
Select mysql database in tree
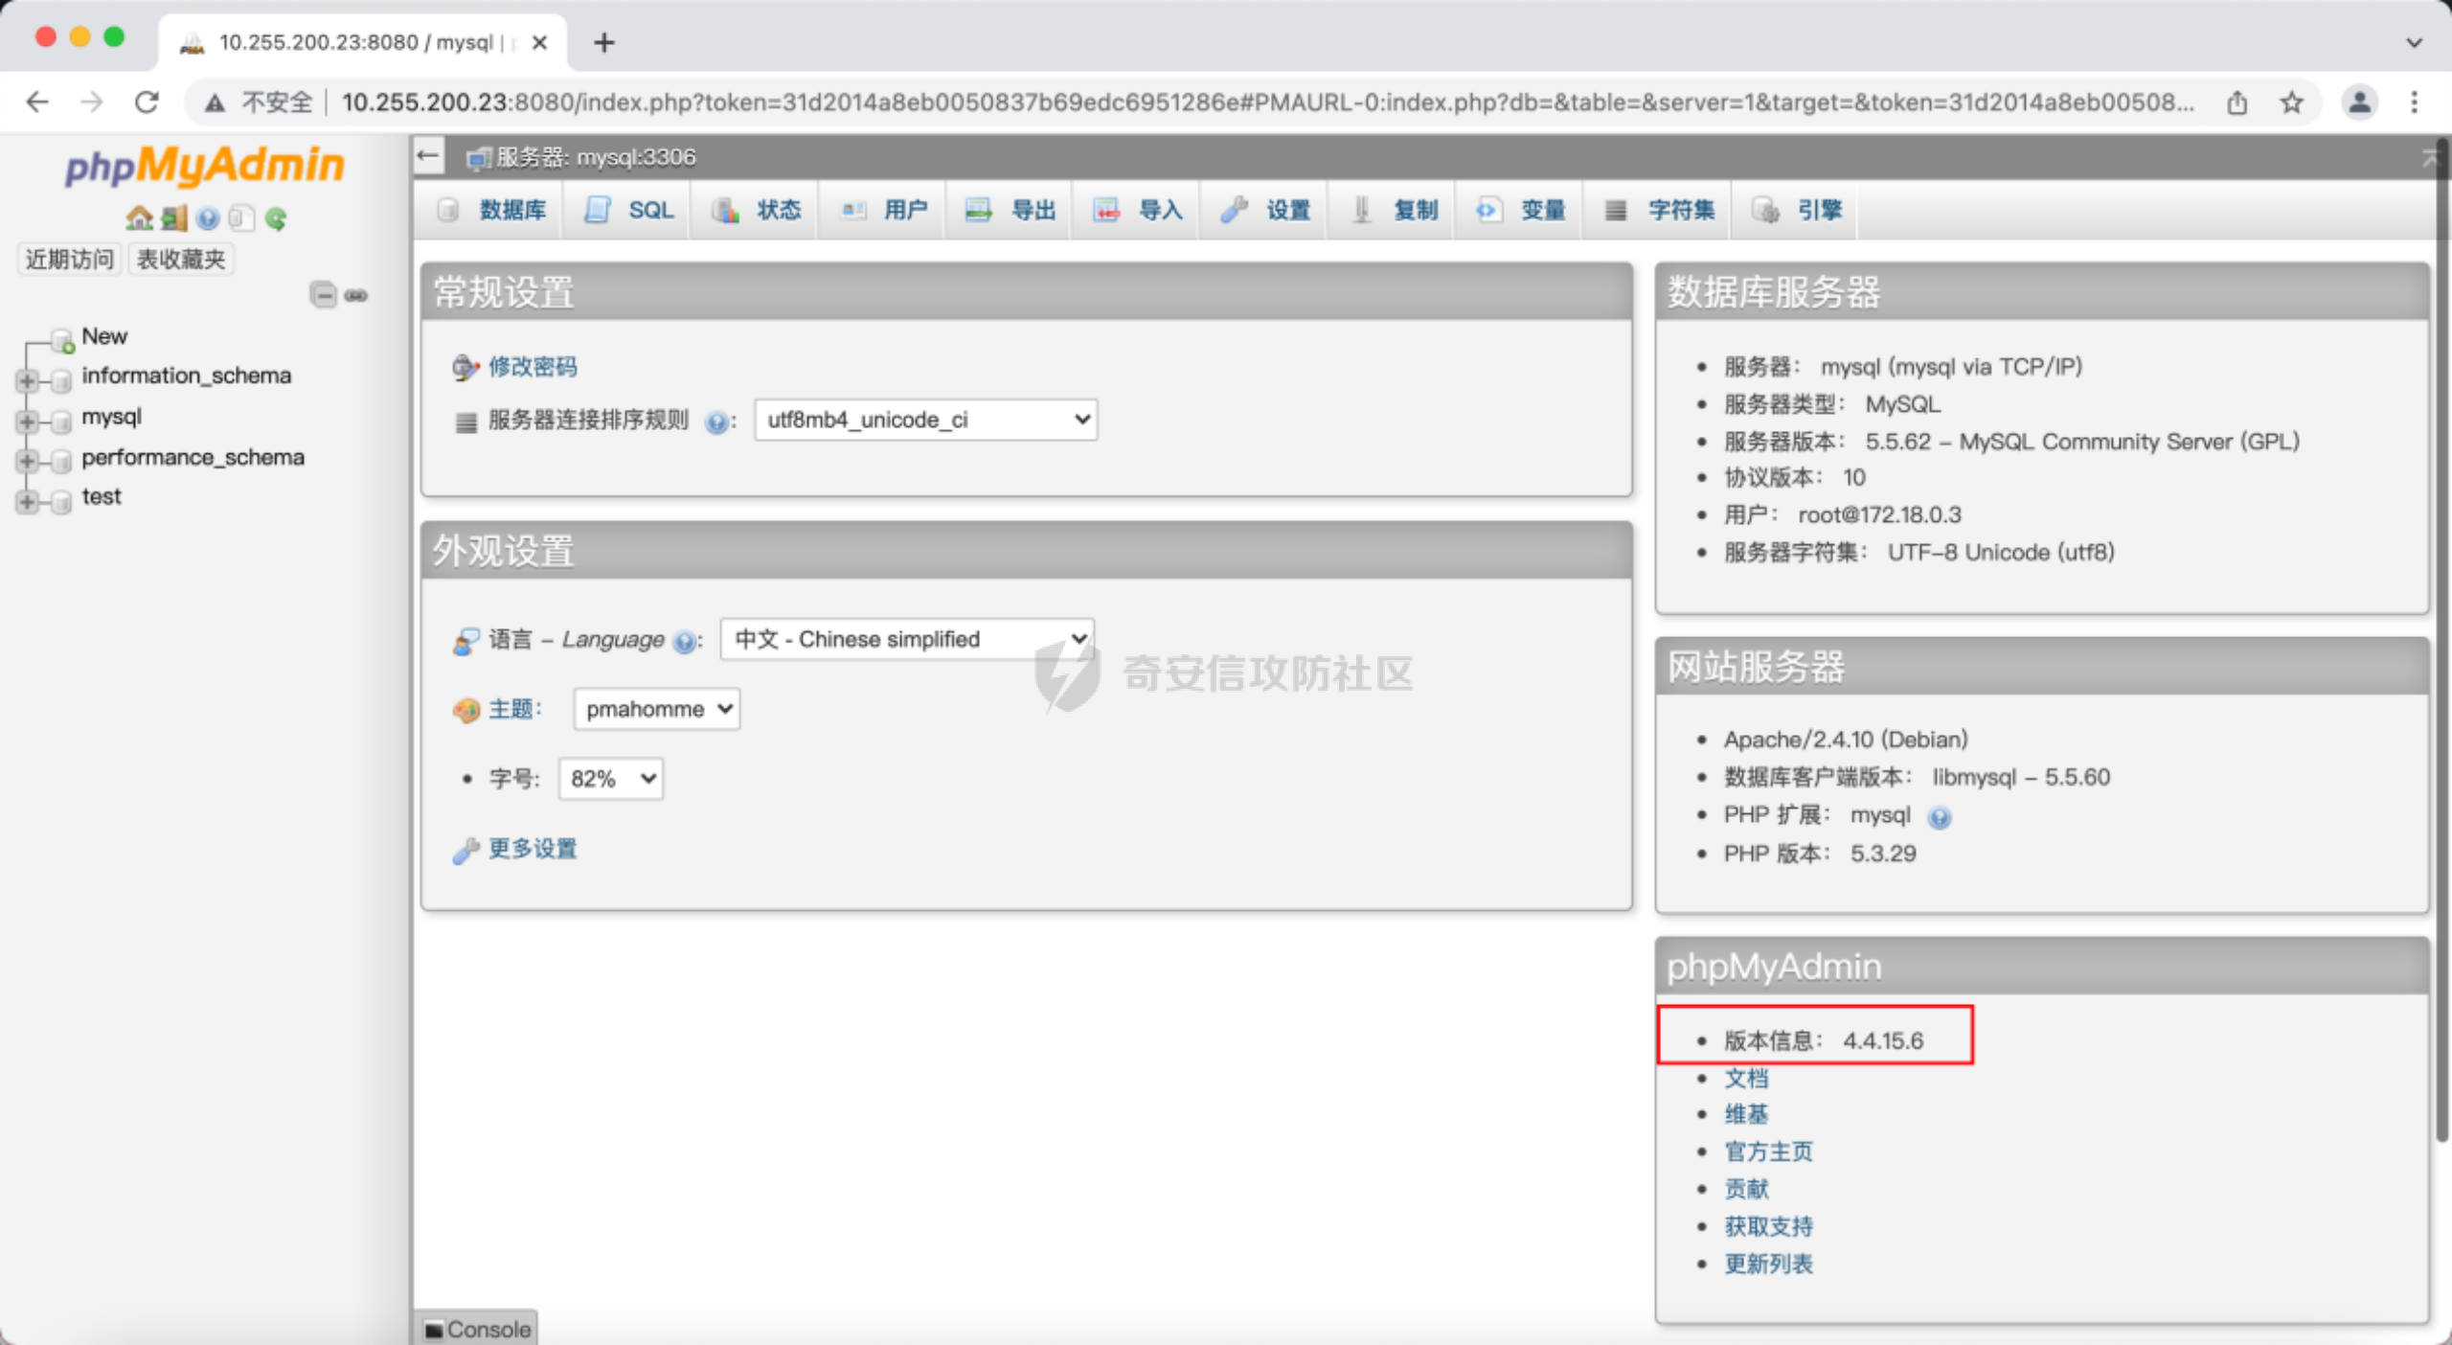111,417
